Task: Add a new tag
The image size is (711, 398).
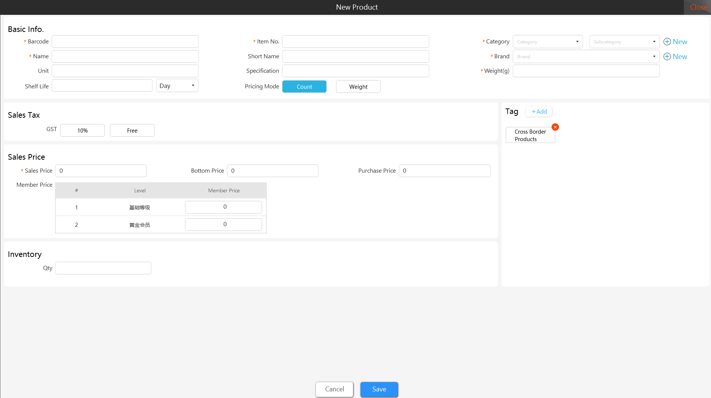Action: pyautogui.click(x=539, y=111)
